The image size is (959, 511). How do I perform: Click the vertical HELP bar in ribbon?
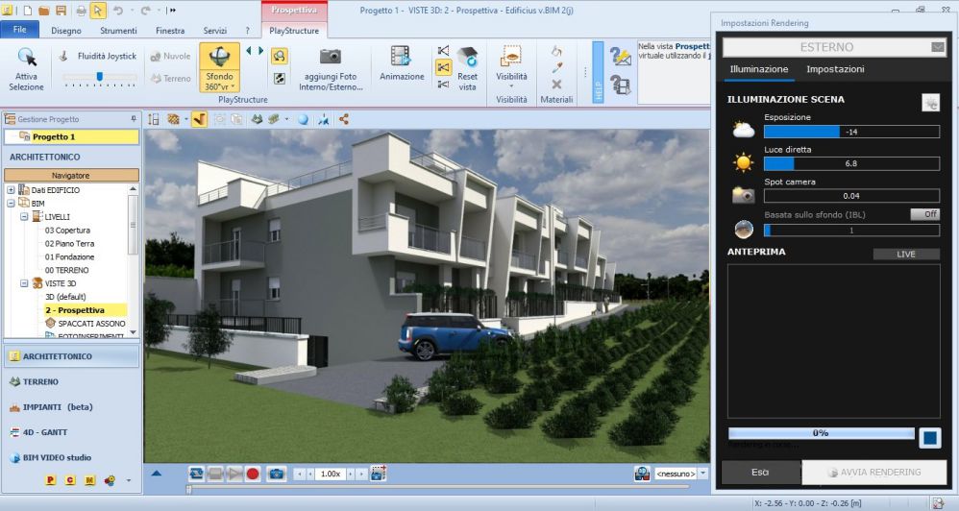click(x=598, y=72)
